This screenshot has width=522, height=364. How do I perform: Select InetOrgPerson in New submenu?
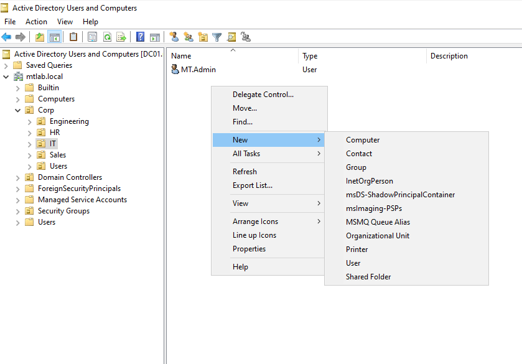[406, 181]
